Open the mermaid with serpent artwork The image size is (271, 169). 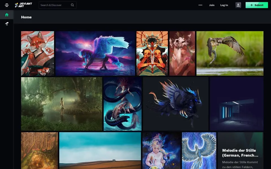[x=123, y=104]
